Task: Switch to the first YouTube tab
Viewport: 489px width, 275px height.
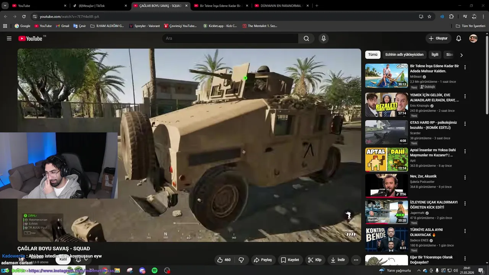Action: tap(39, 6)
